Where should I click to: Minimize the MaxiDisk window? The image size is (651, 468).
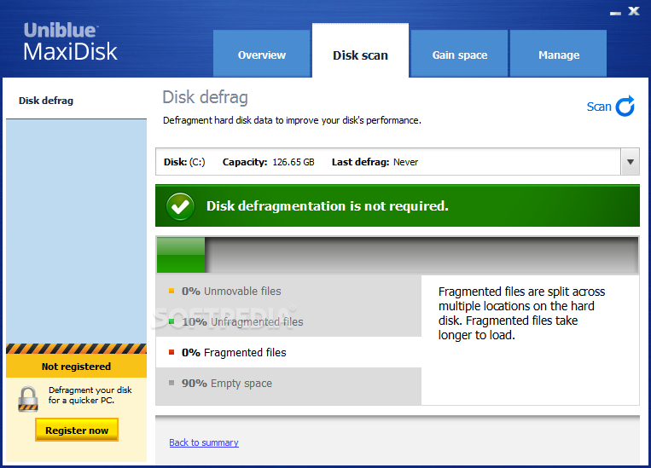615,13
